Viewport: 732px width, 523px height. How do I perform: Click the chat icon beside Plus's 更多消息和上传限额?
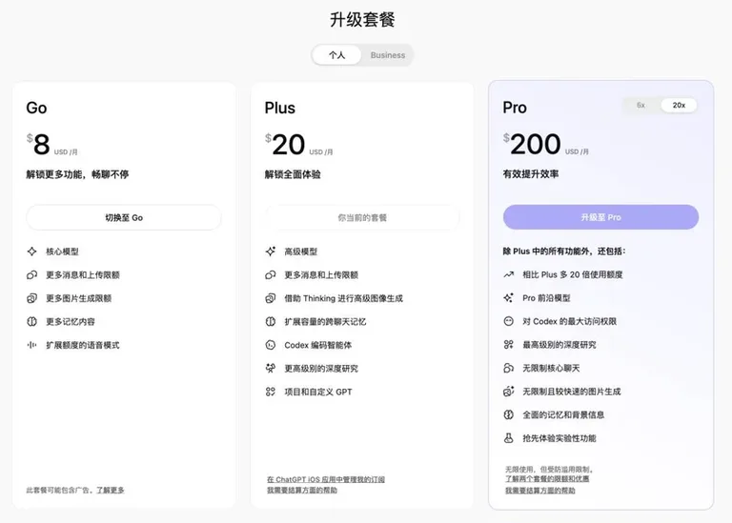pos(271,274)
